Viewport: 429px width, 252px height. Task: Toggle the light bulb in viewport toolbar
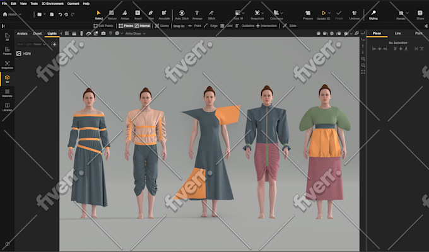[110, 33]
